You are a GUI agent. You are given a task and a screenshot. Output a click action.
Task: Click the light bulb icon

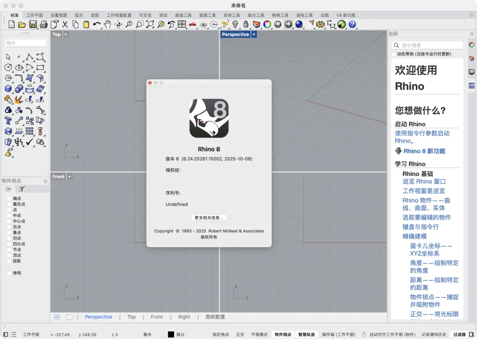(235, 24)
